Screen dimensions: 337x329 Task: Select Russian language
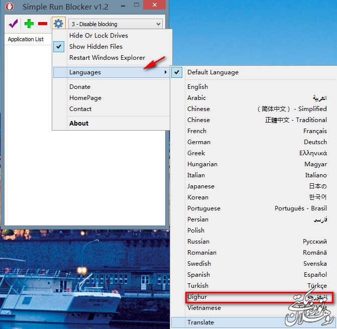pyautogui.click(x=254, y=242)
